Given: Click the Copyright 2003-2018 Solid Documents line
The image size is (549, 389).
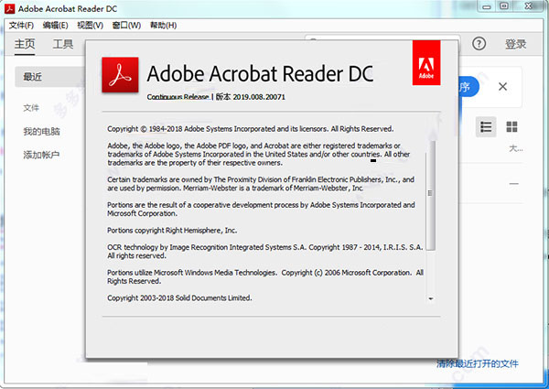Looking at the screenshot, I should pos(179,298).
